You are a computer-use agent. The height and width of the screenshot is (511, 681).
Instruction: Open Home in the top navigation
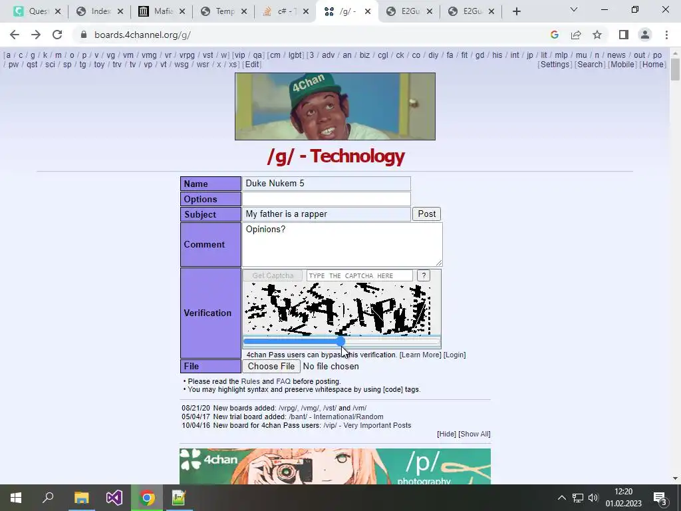653,65
